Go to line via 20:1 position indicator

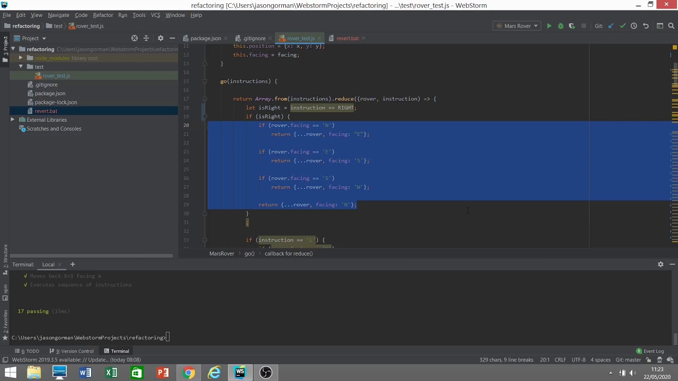click(545, 360)
